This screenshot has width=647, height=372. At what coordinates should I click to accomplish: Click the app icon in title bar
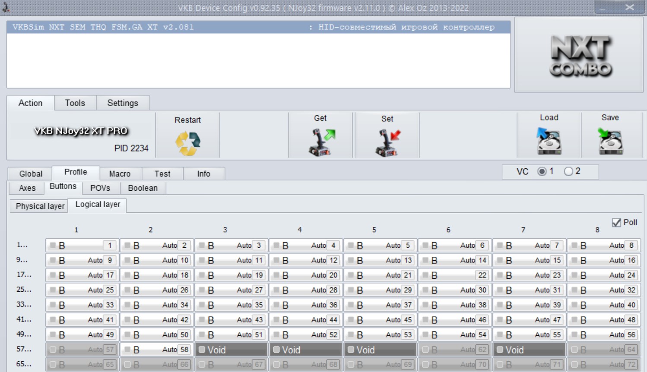click(x=6, y=7)
